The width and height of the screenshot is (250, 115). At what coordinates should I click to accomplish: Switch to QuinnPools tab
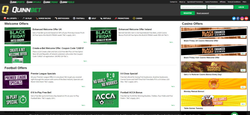[x=67, y=2]
